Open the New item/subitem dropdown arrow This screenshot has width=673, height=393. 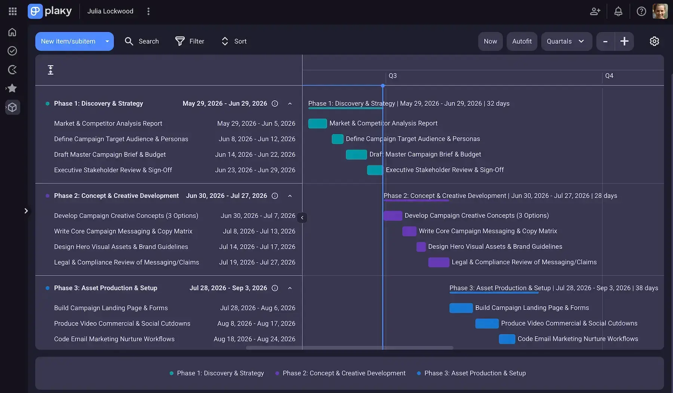[107, 41]
